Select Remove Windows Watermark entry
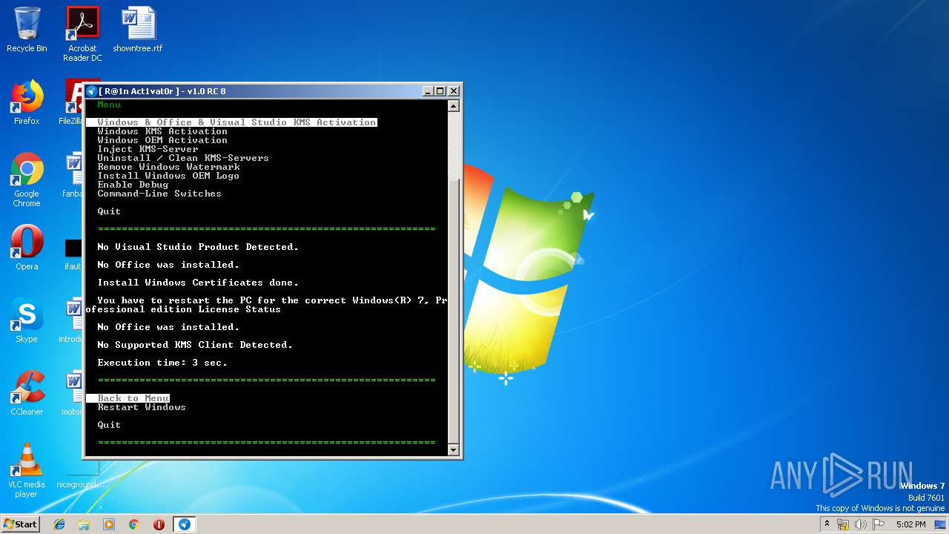Screen dimensions: 949x534 coord(168,167)
